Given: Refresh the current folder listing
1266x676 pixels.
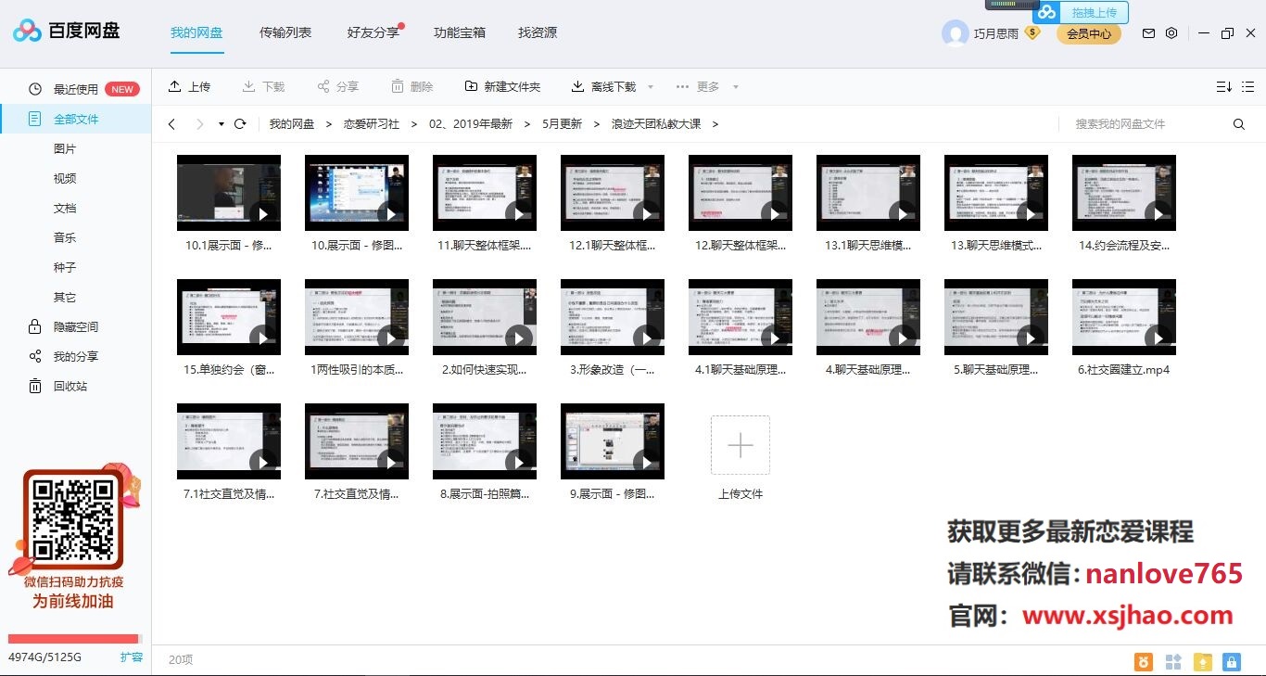Looking at the screenshot, I should (x=240, y=124).
